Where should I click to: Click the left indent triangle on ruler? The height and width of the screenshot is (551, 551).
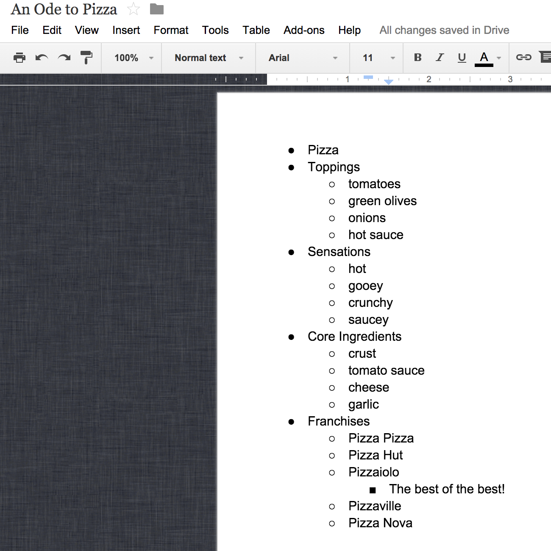389,81
